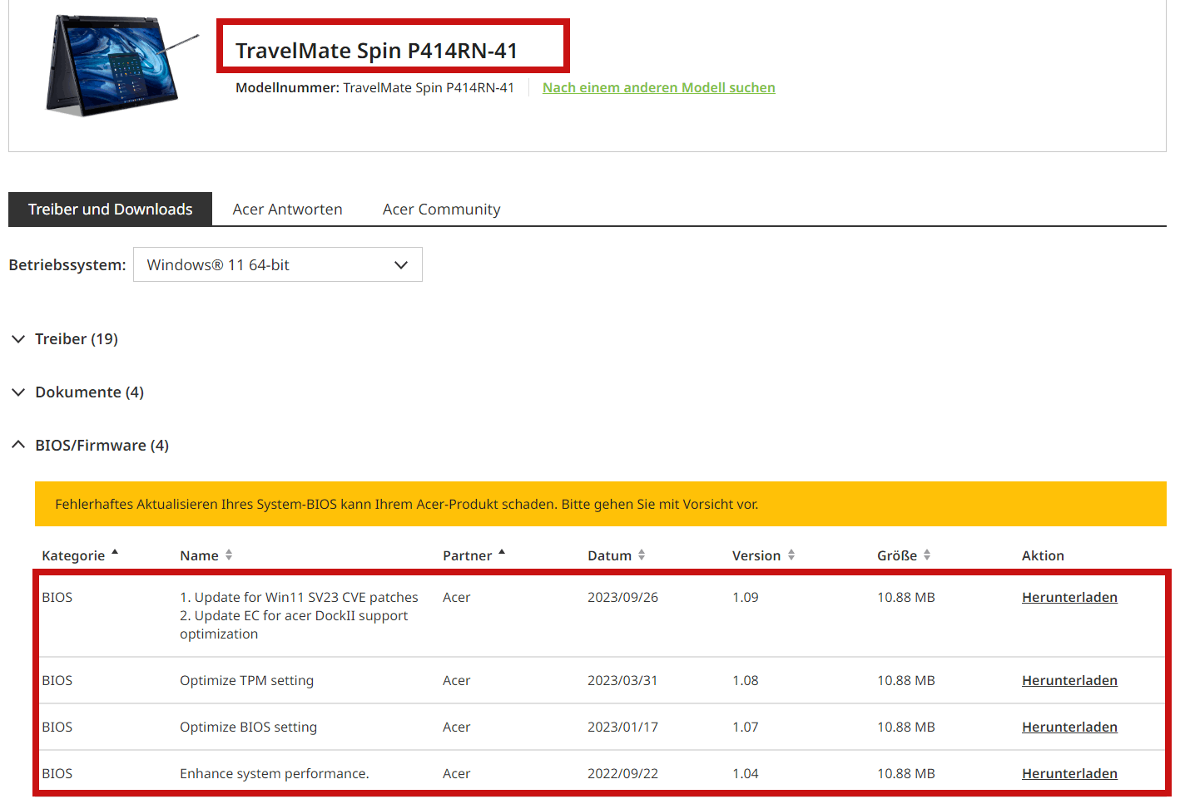Screen dimensions: 1180x799
Task: Sort table by the Name column arrows
Action: (229, 555)
